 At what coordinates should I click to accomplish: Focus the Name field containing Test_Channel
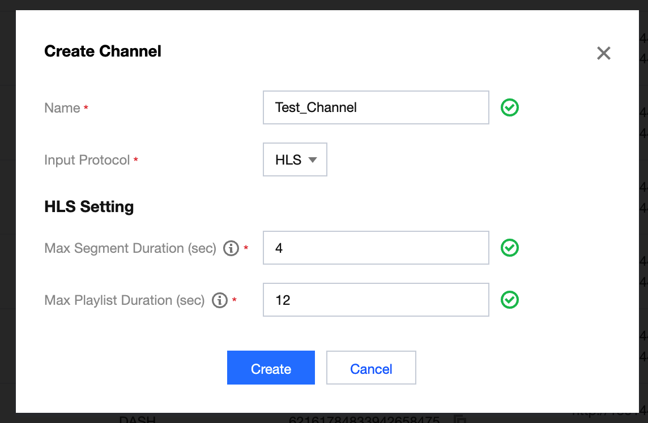pos(376,107)
